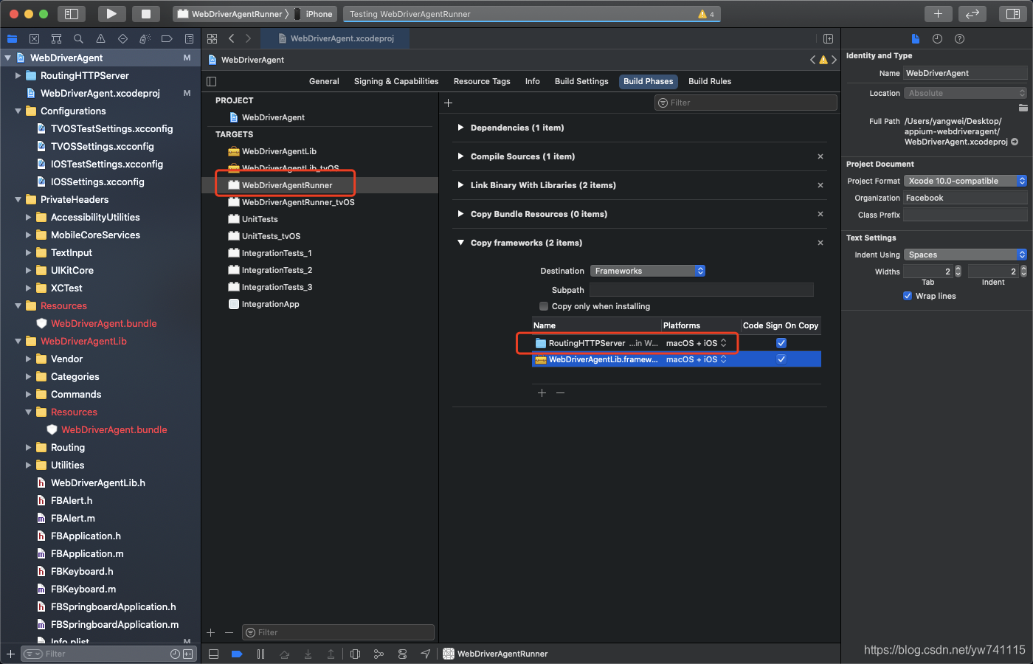Uncheck Wrap lines checkbox
1033x664 pixels.
click(908, 296)
